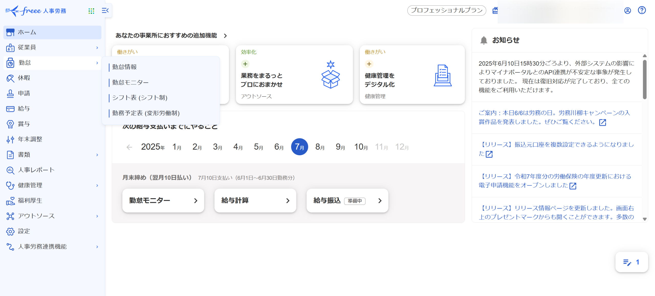Collapse the sidebar with hamburger icon
Viewport: 655px width, 296px height.
(x=105, y=10)
